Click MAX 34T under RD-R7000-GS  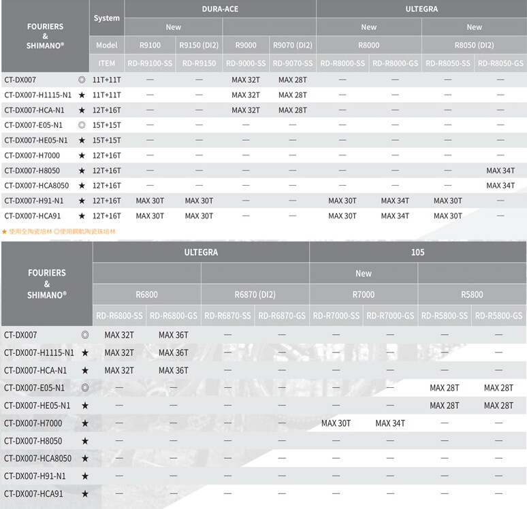[390, 423]
